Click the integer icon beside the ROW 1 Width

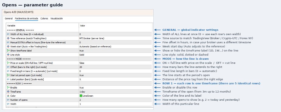tap(8, 104)
